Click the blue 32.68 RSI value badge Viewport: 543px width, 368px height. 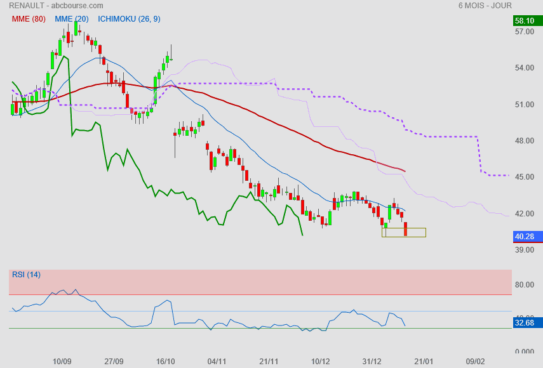(x=528, y=323)
